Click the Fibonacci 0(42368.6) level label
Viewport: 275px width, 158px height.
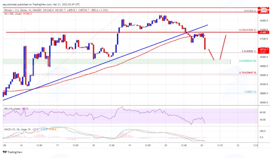click(x=250, y=11)
